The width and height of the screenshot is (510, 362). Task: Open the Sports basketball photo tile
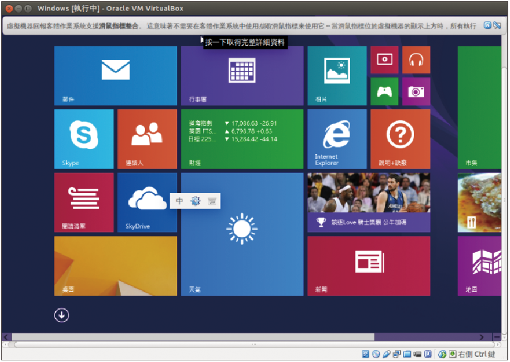click(x=369, y=203)
